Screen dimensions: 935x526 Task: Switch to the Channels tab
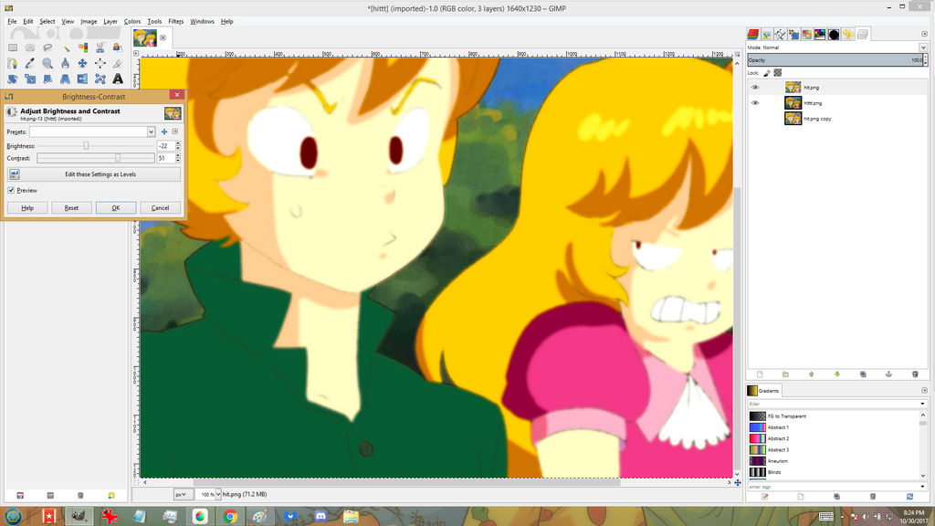[753, 34]
